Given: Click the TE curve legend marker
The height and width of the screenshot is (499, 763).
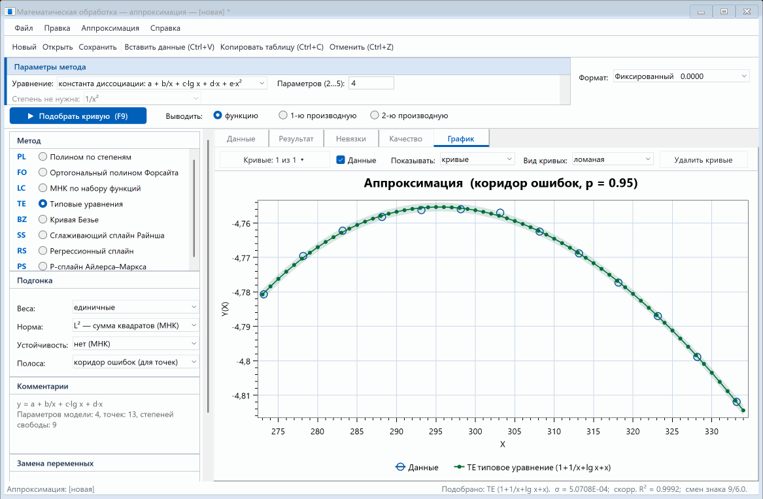Looking at the screenshot, I should (x=459, y=468).
